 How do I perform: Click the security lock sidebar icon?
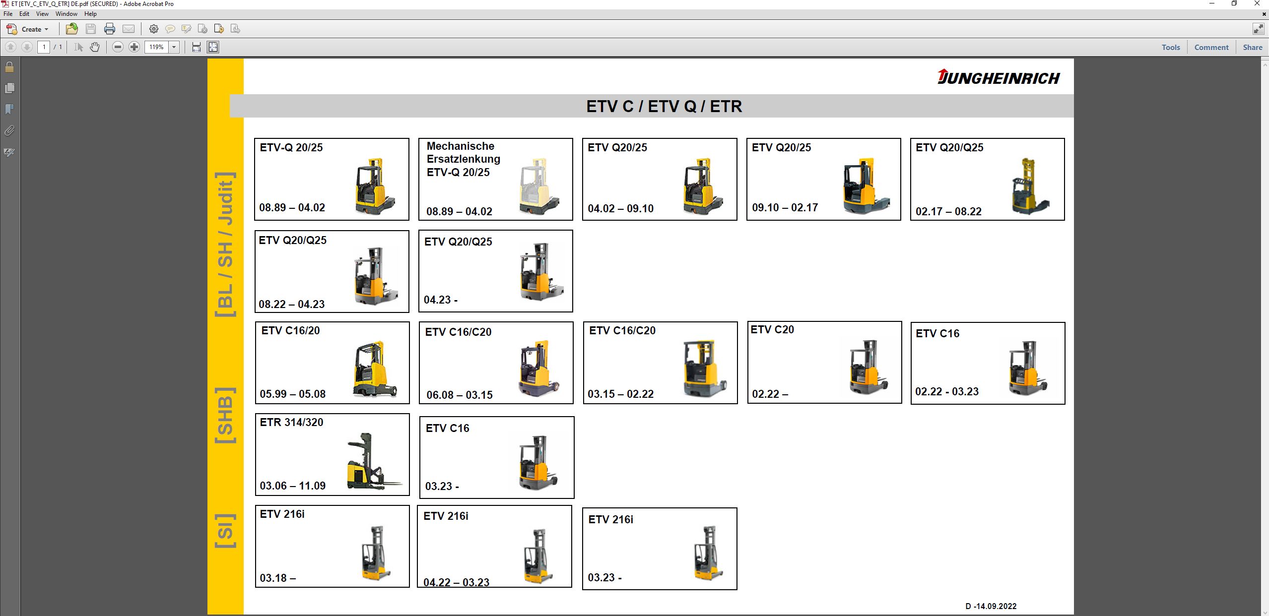(x=9, y=67)
